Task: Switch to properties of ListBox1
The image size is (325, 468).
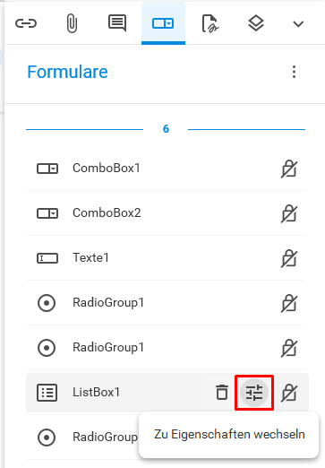Action: (254, 393)
